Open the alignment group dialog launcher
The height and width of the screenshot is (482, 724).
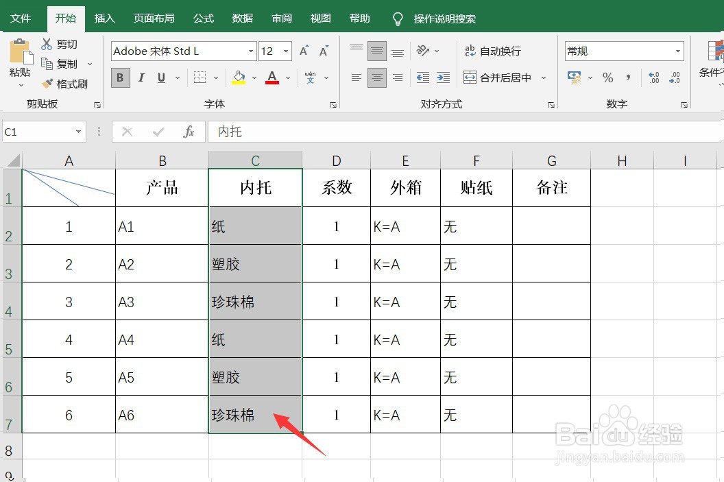tap(551, 105)
